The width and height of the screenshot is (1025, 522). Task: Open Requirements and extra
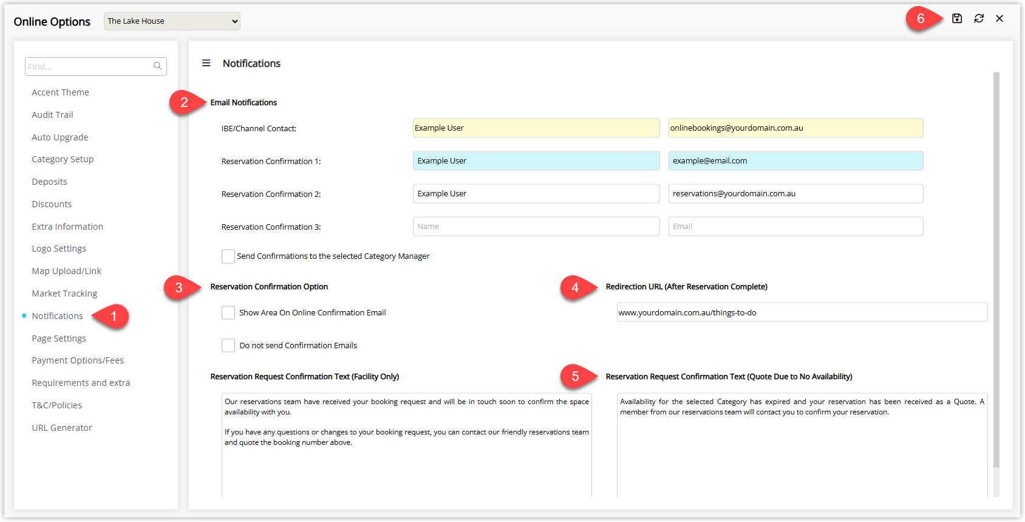[x=81, y=383]
